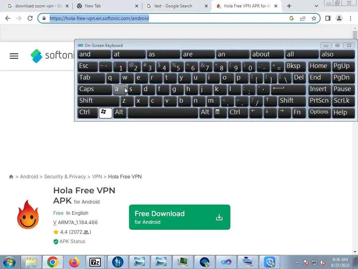Viewport: 358px width, 269px height.
Task: Toggle the right Ctrl key on the keyboard
Action: (238, 112)
